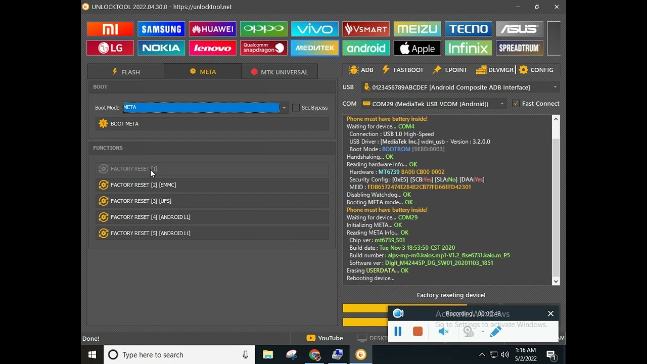Choose the Samsung brand tile
This screenshot has width=647, height=364.
coord(161,29)
